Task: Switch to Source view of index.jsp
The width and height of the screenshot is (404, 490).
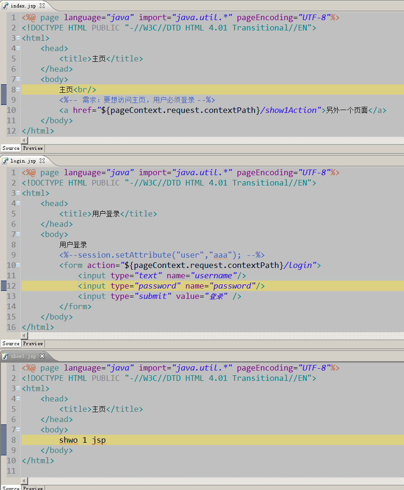Action: [11, 148]
